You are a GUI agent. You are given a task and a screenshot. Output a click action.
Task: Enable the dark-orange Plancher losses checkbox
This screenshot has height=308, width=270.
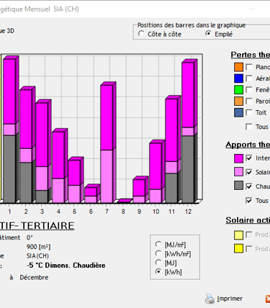249,67
